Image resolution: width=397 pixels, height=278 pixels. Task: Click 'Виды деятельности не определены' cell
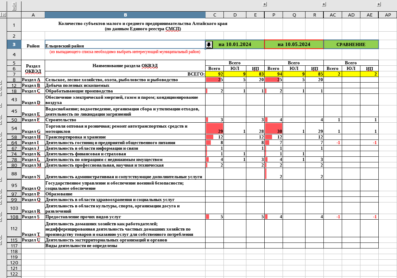[x=125, y=246]
